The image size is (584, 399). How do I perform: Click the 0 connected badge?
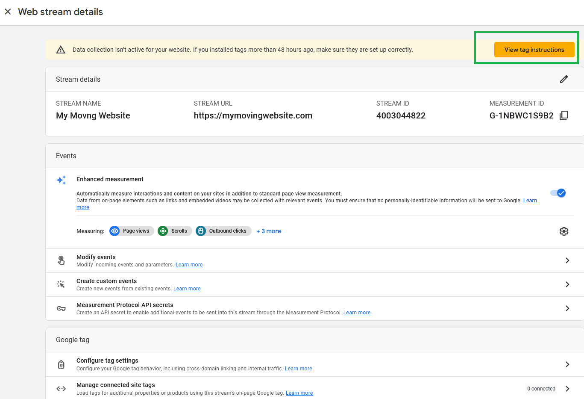coord(541,389)
